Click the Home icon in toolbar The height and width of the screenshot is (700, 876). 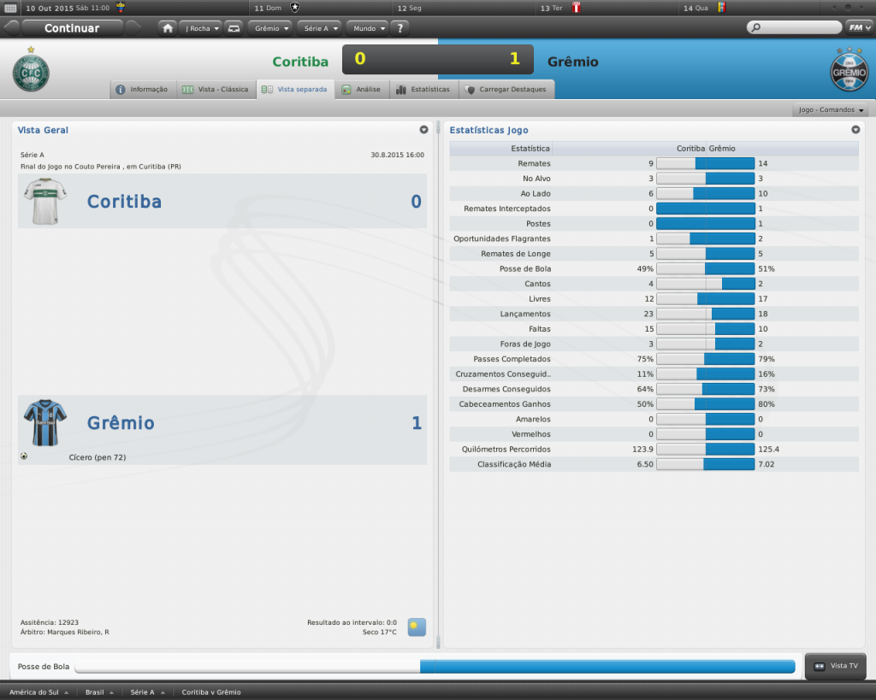[168, 27]
